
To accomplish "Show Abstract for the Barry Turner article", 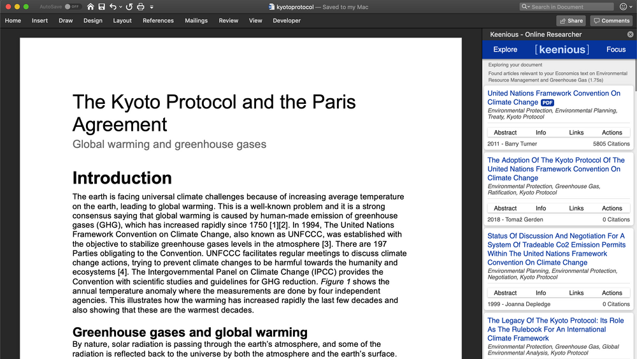I will 505,133.
